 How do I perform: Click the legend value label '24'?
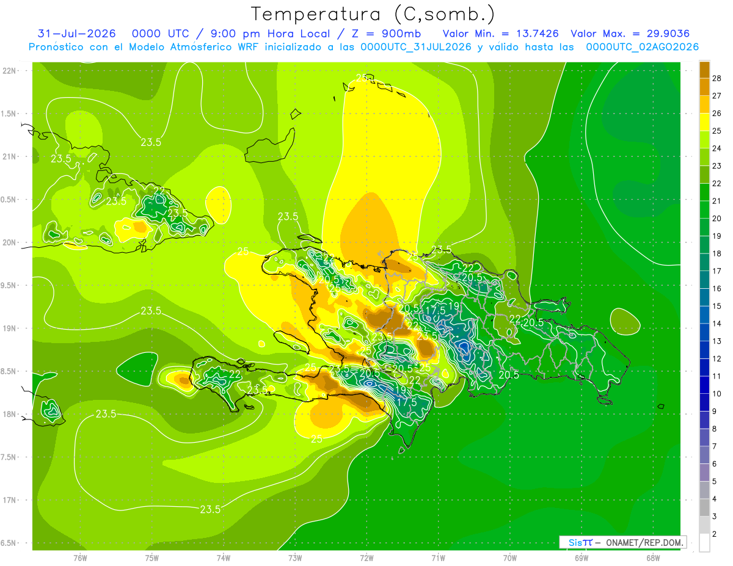click(x=717, y=148)
